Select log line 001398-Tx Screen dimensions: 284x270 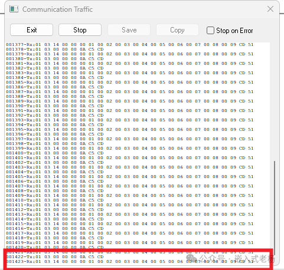point(55,144)
